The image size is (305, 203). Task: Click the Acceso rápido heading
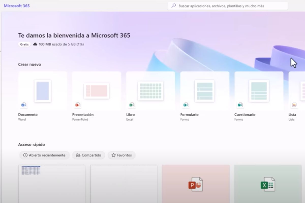coord(32,145)
